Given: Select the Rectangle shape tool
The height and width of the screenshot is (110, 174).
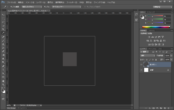Looking at the screenshot, I should [3, 77].
